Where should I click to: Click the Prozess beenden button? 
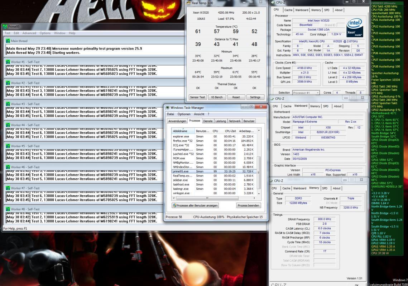pos(248,206)
